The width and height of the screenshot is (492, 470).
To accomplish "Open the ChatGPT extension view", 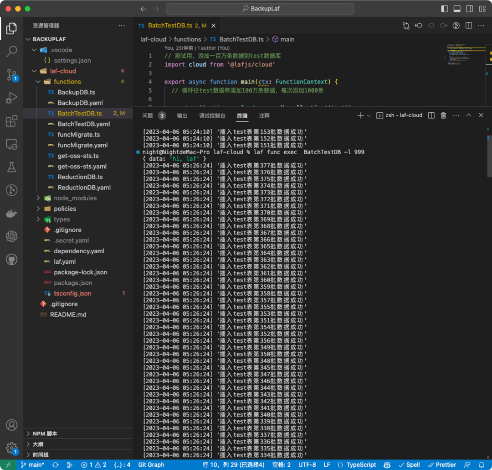I will tap(11, 236).
